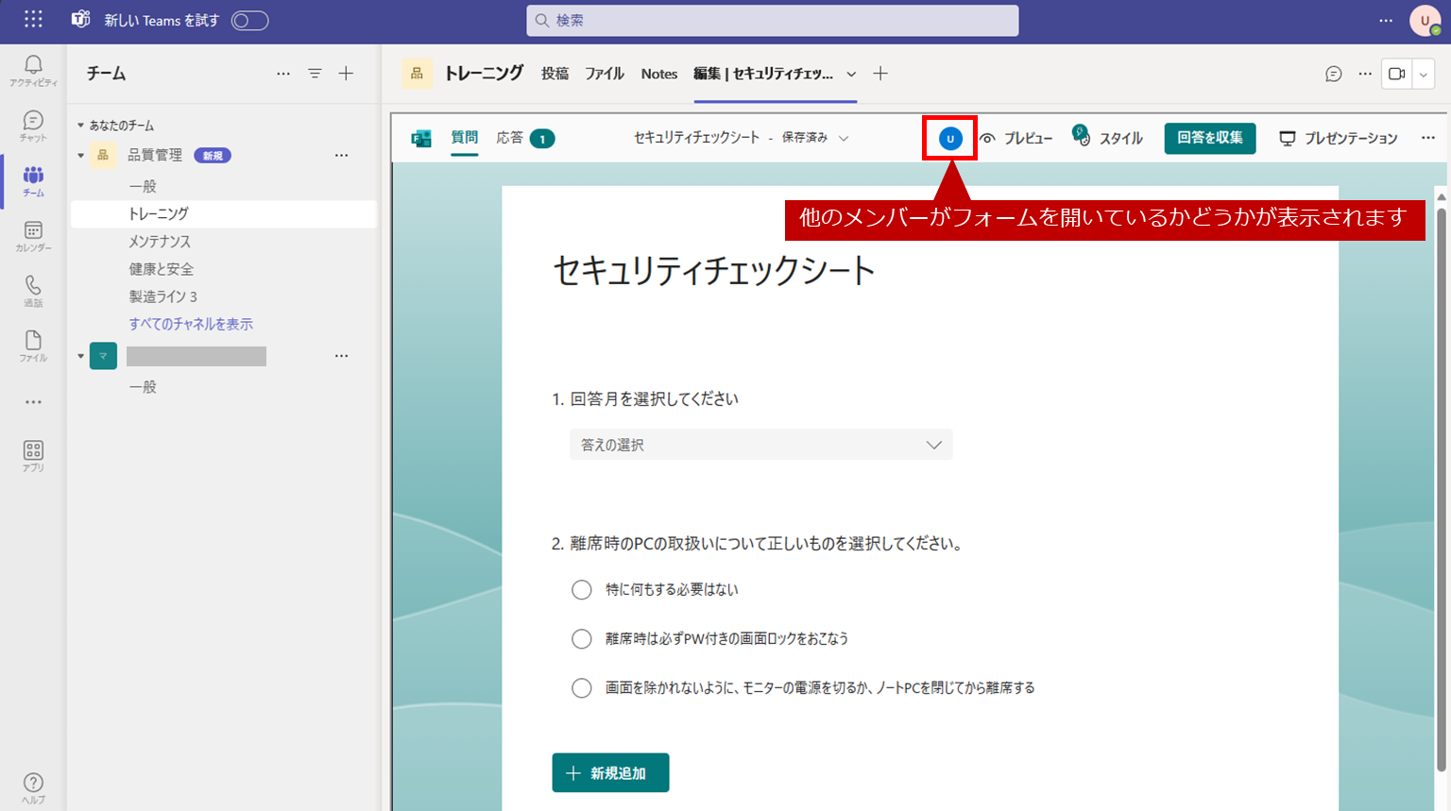Open the settings ellipsis in top bar
This screenshot has width=1451, height=811.
click(x=1386, y=20)
